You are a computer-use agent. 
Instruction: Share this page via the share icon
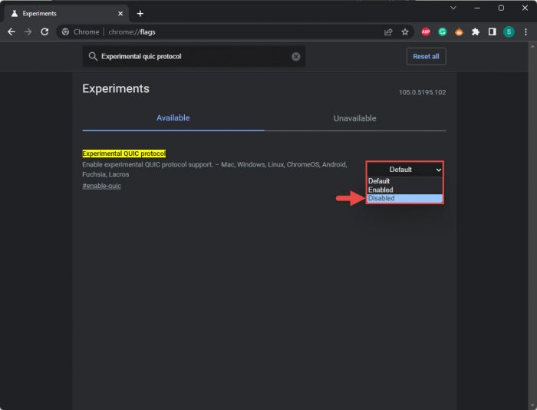[x=388, y=32]
